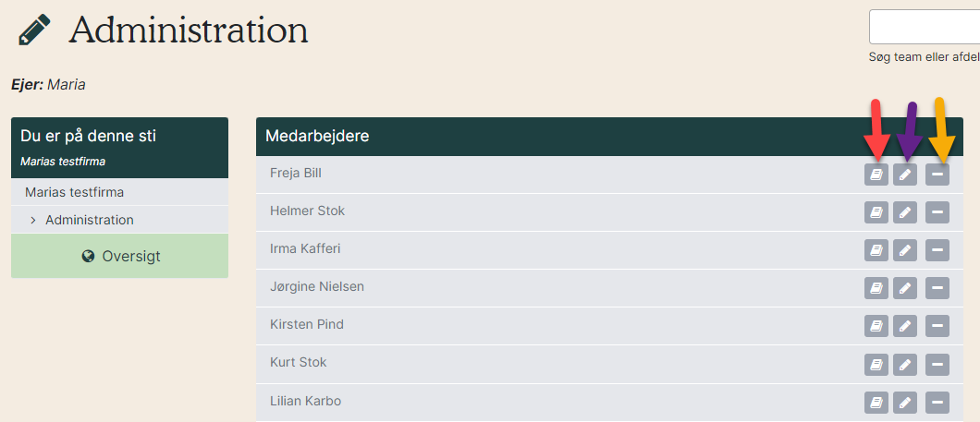Open the book icon for Helmer Stok

(876, 213)
